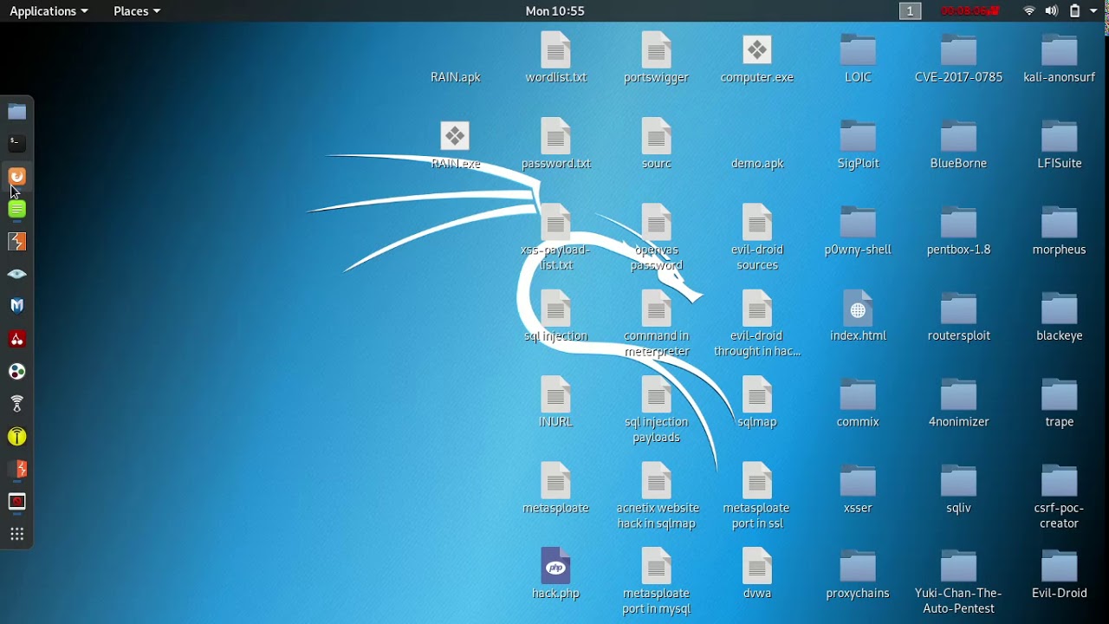
Task: Select the xsser folder
Action: pos(858,489)
